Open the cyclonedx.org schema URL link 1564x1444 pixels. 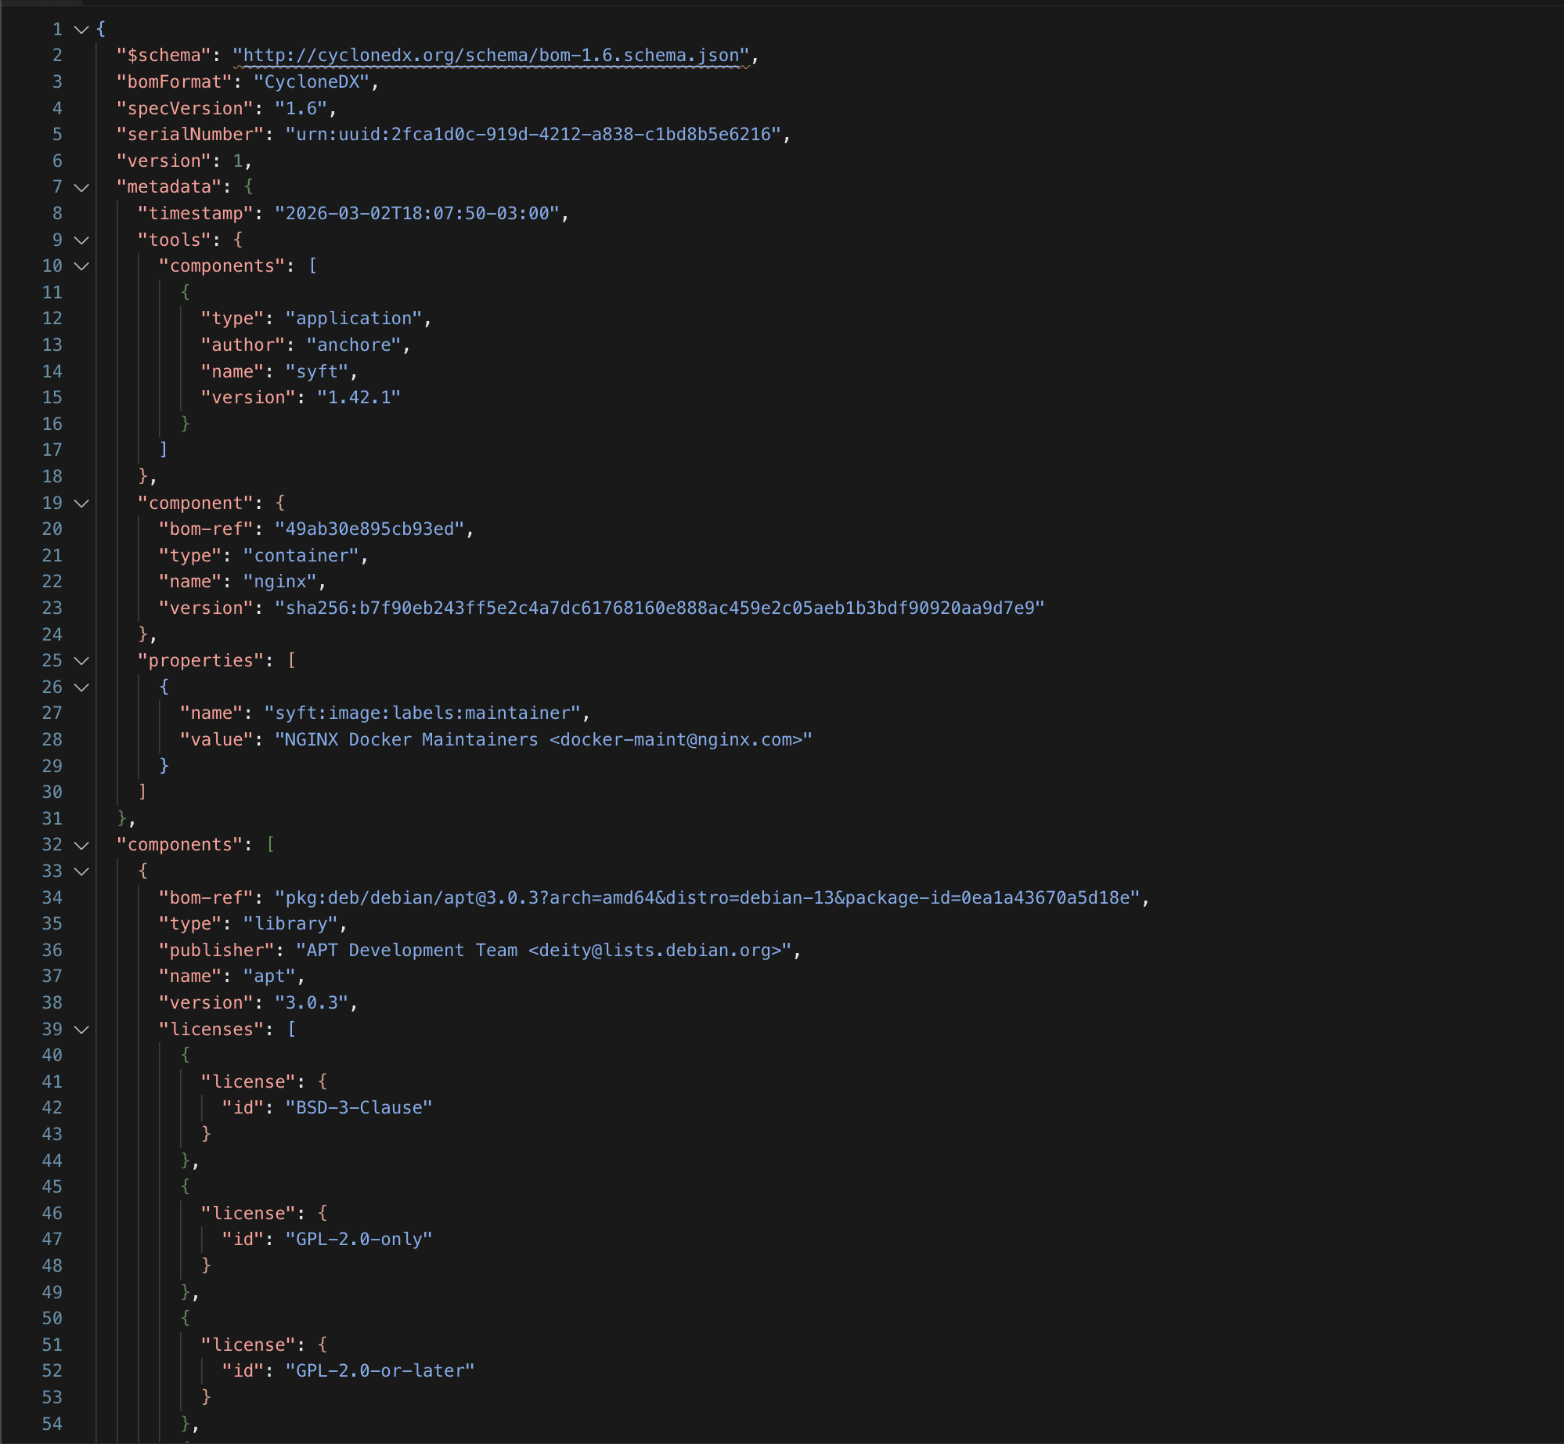pyautogui.click(x=492, y=56)
